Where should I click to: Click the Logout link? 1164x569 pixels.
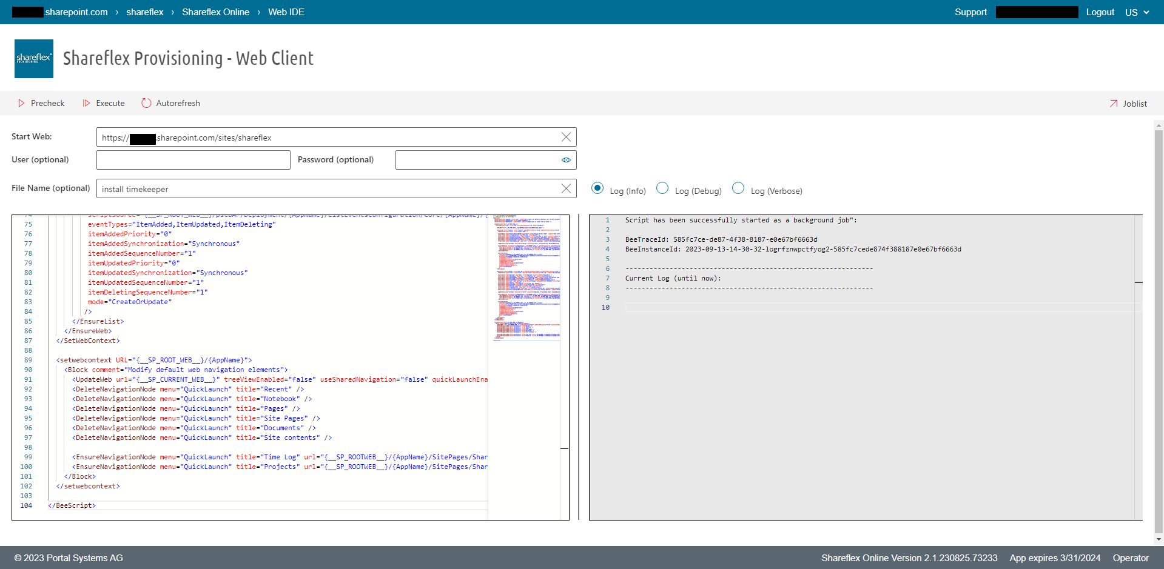click(1100, 12)
